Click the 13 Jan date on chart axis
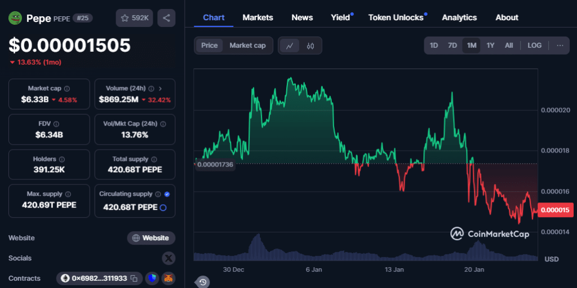Screen dimensions: 577x288 pos(394,269)
